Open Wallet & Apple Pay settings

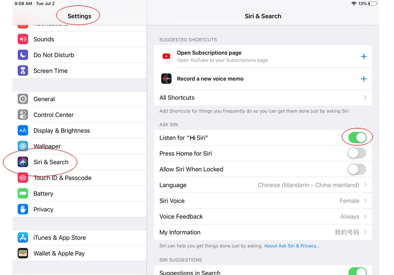pyautogui.click(x=79, y=253)
